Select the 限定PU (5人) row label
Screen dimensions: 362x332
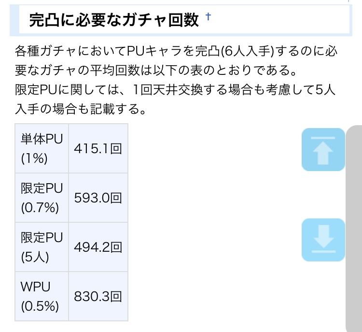click(x=42, y=247)
